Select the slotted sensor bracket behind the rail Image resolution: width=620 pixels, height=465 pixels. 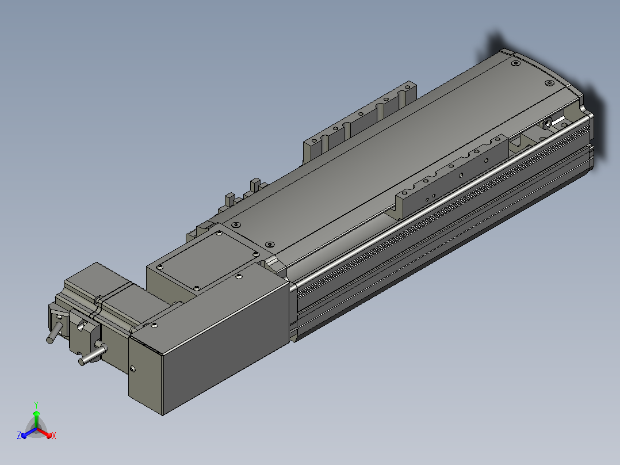pyautogui.click(x=360, y=120)
